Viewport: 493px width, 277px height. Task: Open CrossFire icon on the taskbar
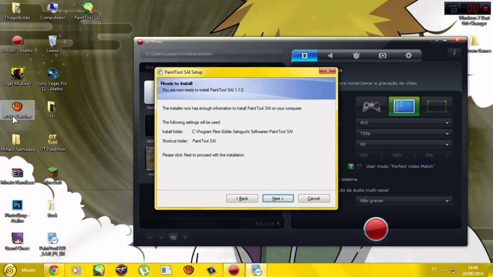tap(121, 270)
